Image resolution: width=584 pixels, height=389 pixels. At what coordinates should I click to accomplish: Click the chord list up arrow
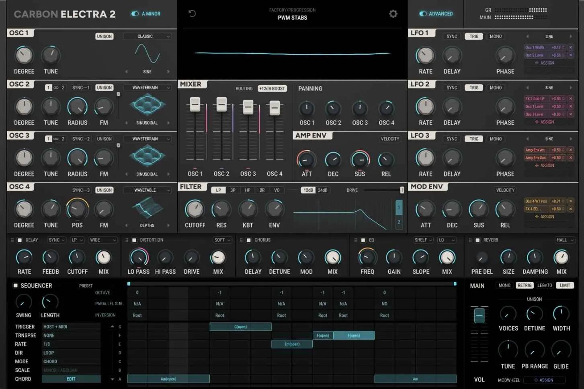click(113, 327)
